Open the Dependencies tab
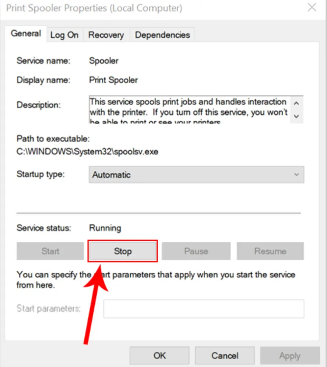This screenshot has height=367, width=327. (x=162, y=35)
